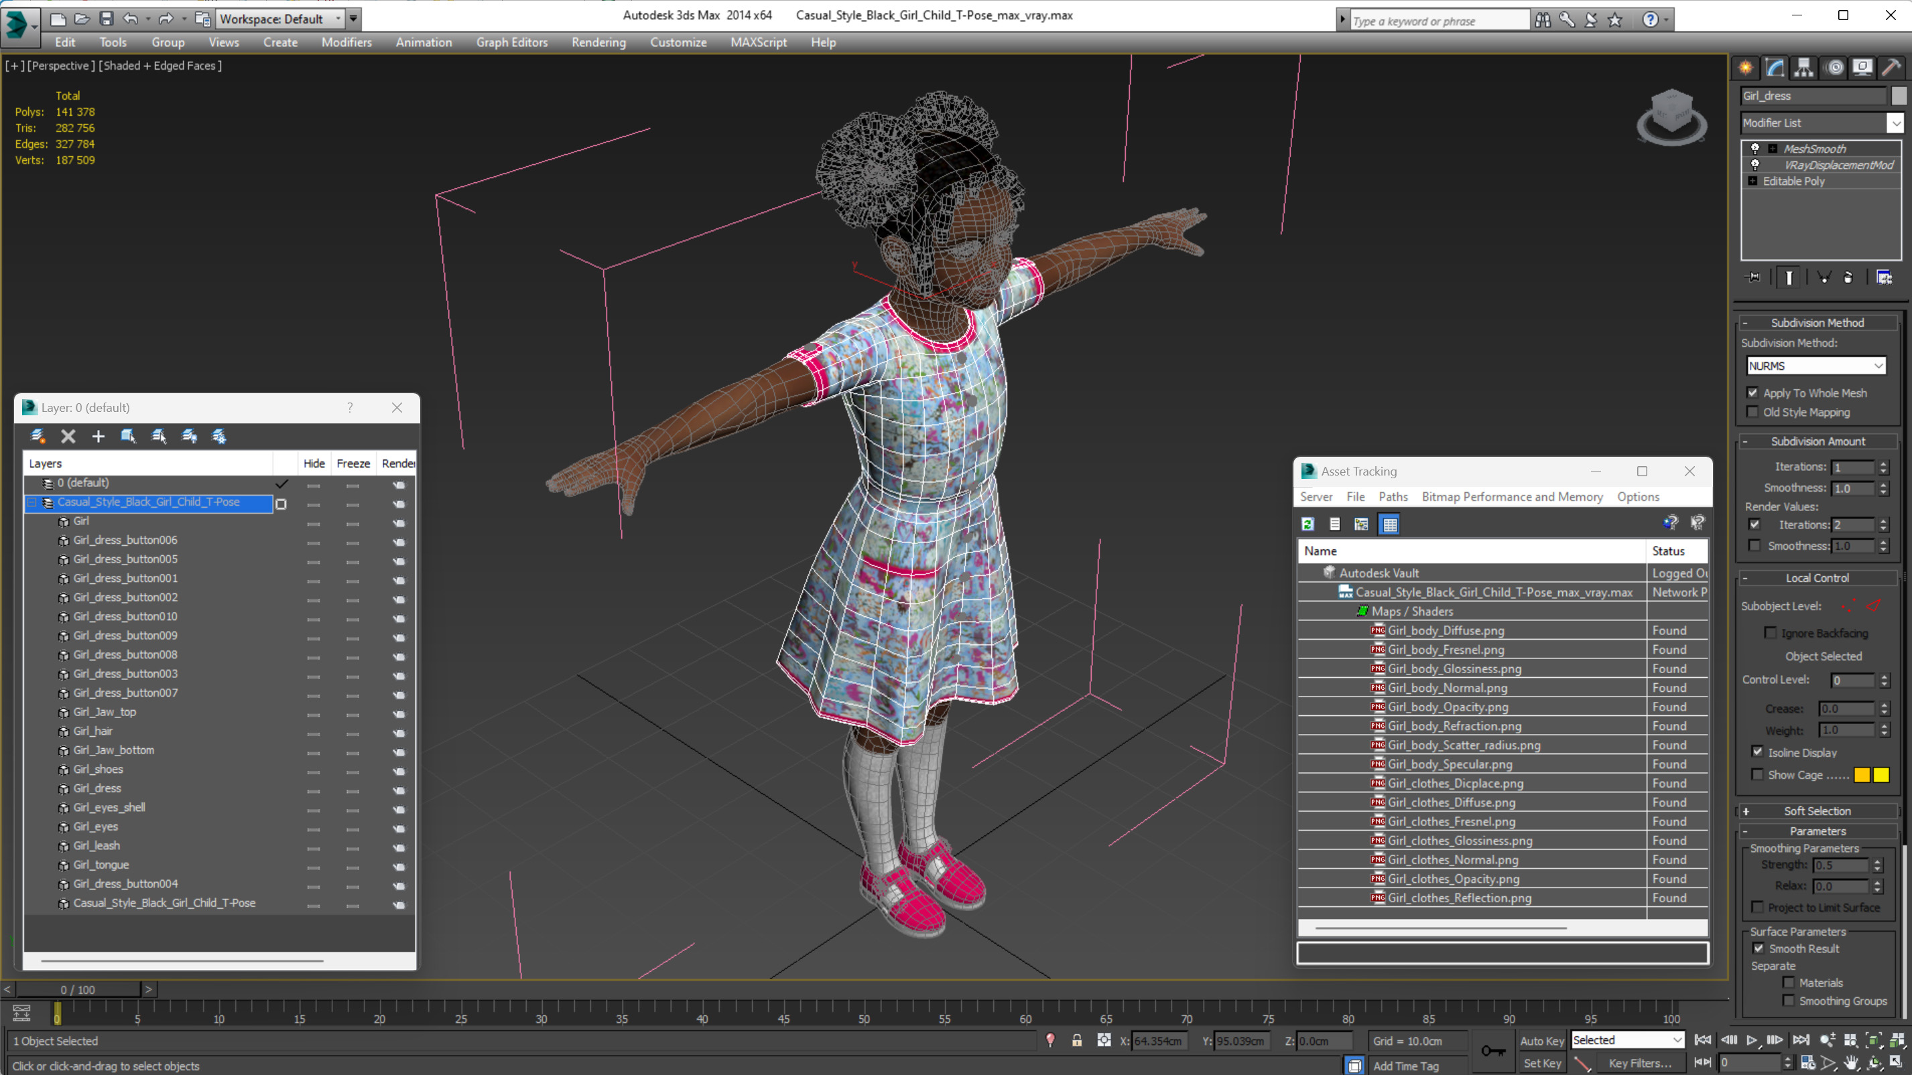Viewport: 1912px width, 1075px height.
Task: Open the Display command panel tab
Action: [x=1862, y=68]
